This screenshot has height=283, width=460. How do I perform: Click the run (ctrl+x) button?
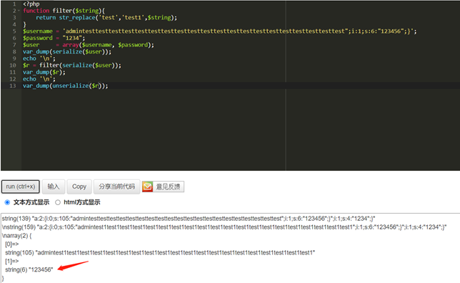tap(21, 187)
